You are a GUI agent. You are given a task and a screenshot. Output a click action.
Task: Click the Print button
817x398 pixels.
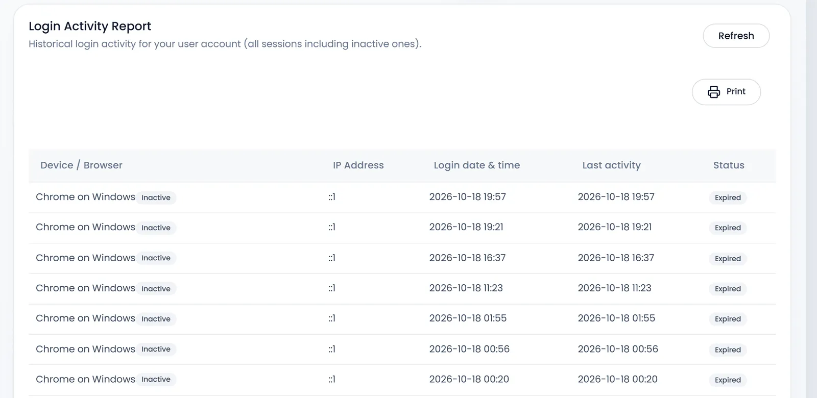coord(726,92)
